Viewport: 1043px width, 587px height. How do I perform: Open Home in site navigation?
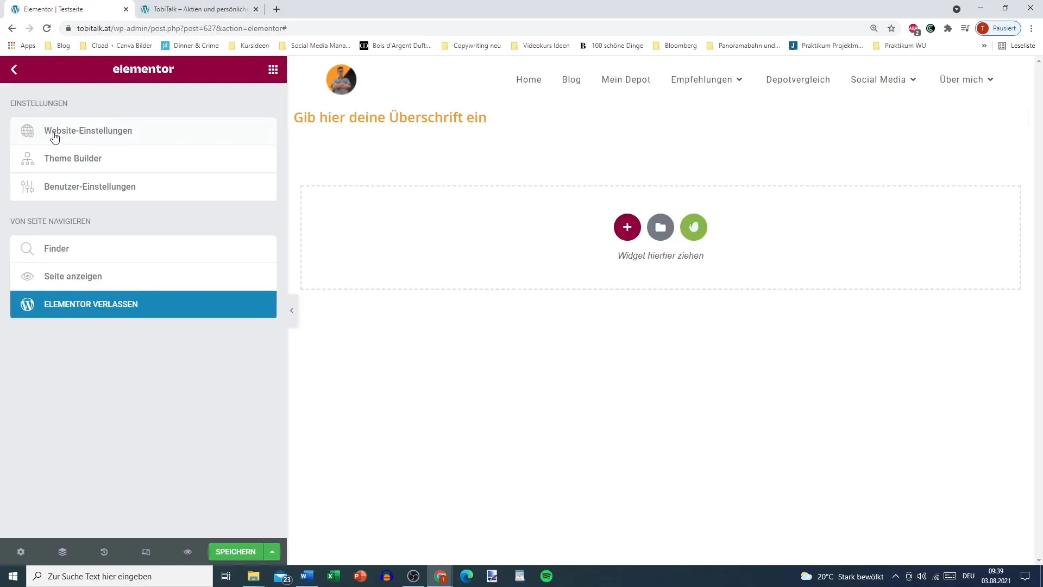(x=529, y=79)
